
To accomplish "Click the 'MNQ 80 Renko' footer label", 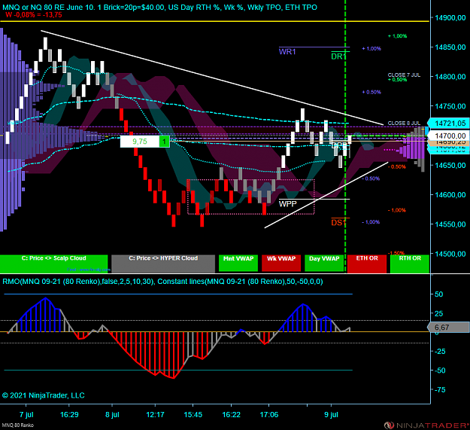I will coord(18,425).
